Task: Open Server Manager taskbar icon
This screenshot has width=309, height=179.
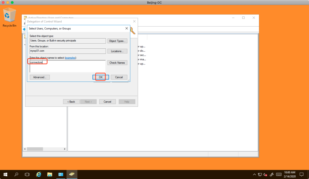Action: [x=61, y=174]
